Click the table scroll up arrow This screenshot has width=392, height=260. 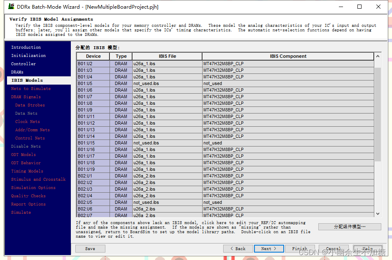point(378,57)
